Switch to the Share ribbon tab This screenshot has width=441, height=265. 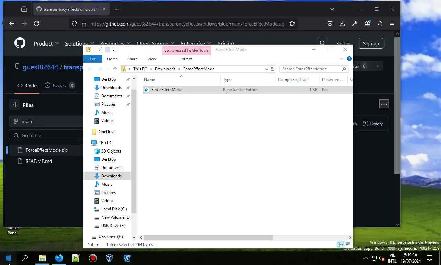click(x=132, y=59)
